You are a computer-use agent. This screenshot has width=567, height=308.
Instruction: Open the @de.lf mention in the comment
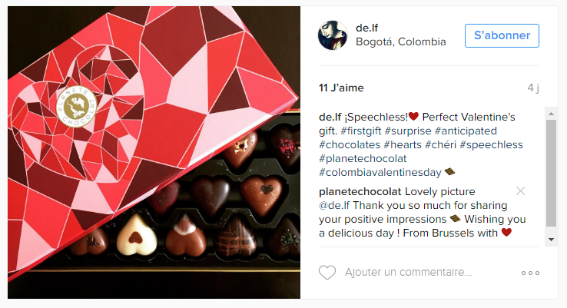334,205
